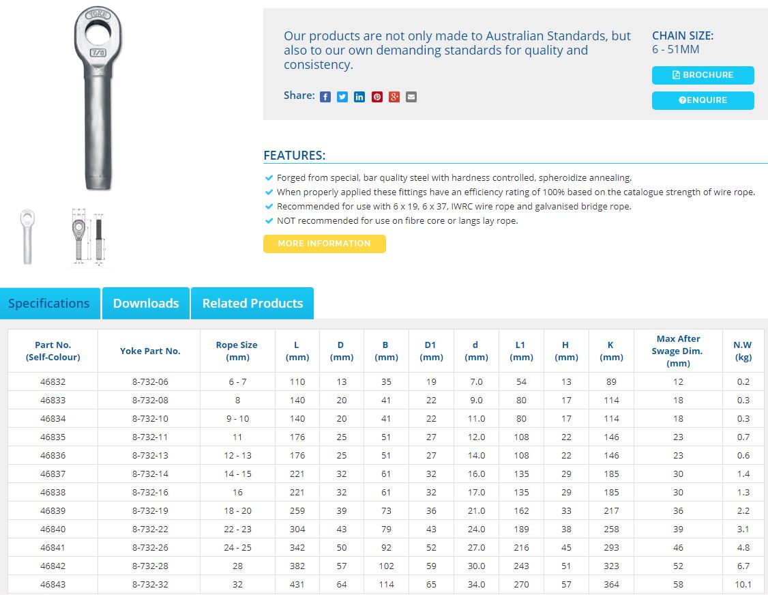The image size is (768, 595).
Task: Click part number 46839
Action: (53, 510)
